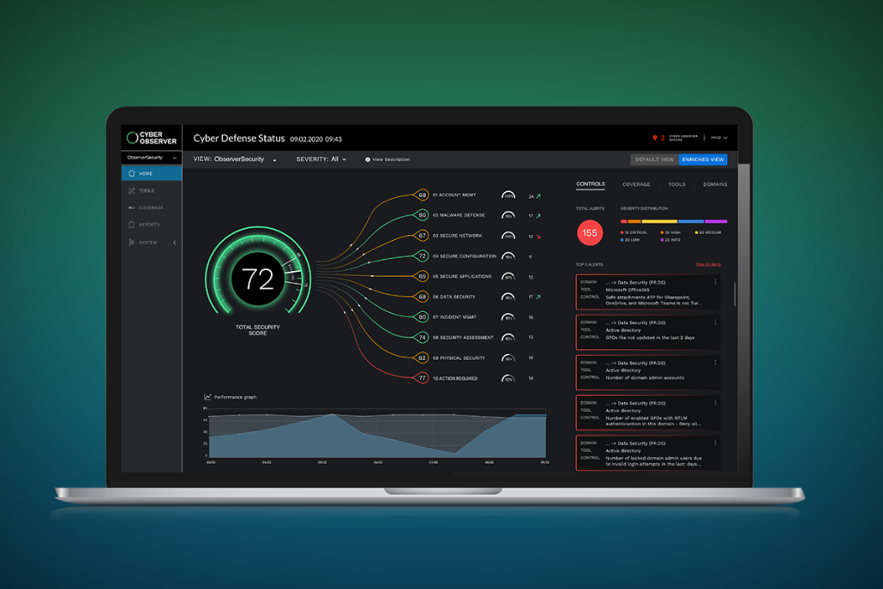Click the View Description info icon
Image resolution: width=883 pixels, height=589 pixels.
click(x=368, y=159)
